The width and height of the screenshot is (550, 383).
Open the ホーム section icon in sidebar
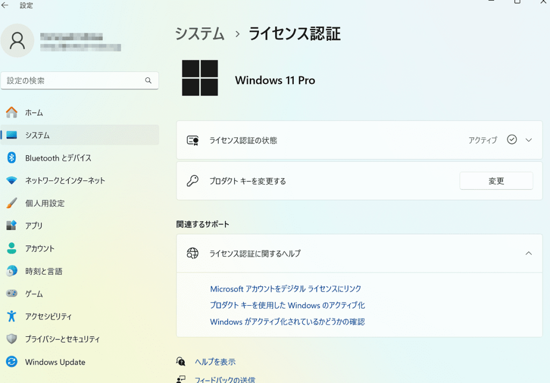(x=12, y=113)
